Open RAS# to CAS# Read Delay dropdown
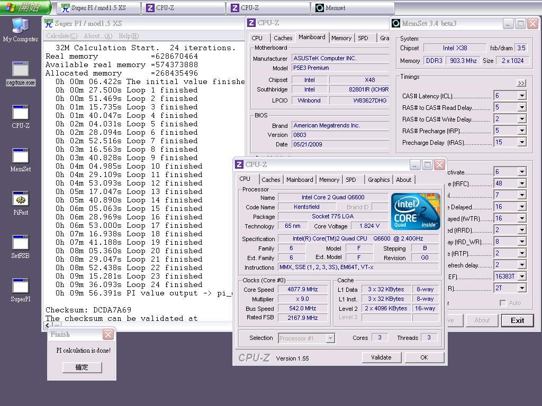Image resolution: width=542 pixels, height=406 pixels. 522,107
